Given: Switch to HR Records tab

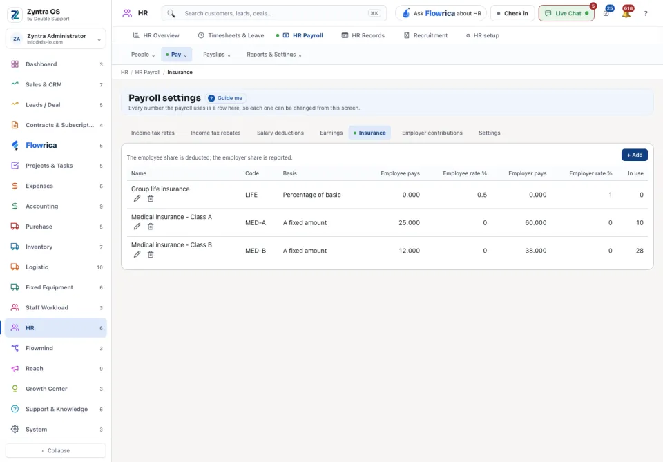Looking at the screenshot, I should (x=363, y=35).
